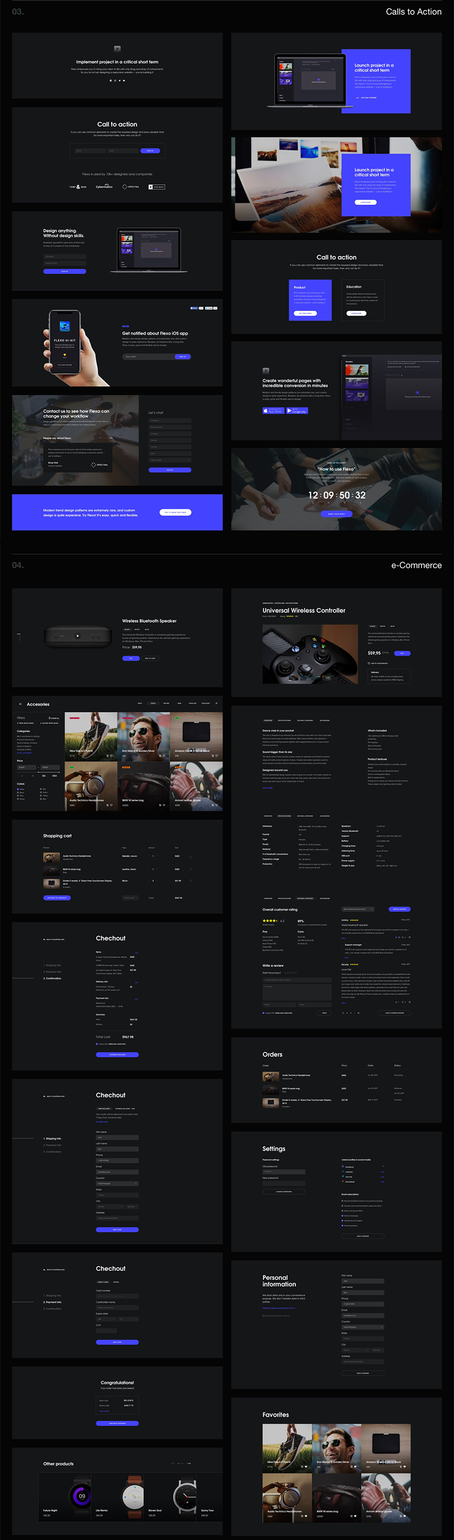Click the Google Play download badge
454x1540 pixels.
(297, 411)
